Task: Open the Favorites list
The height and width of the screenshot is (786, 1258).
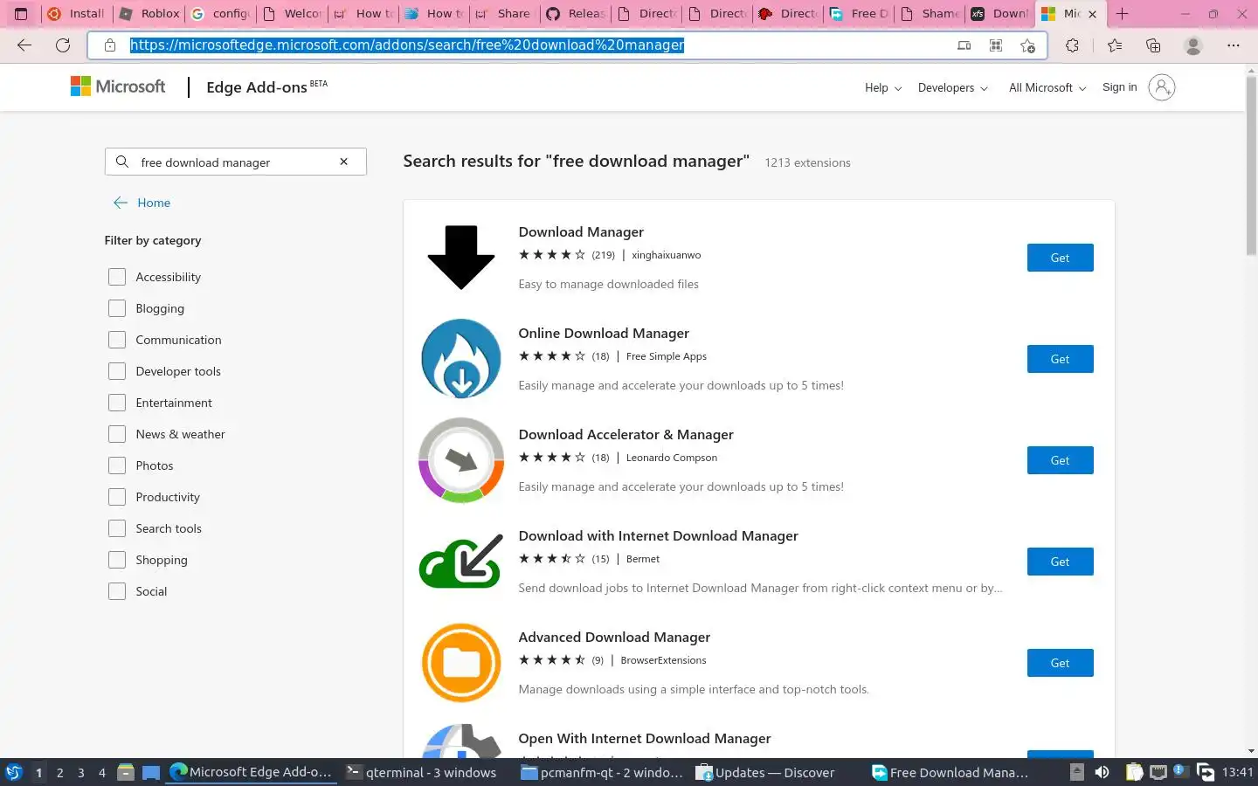Action: (x=1115, y=45)
